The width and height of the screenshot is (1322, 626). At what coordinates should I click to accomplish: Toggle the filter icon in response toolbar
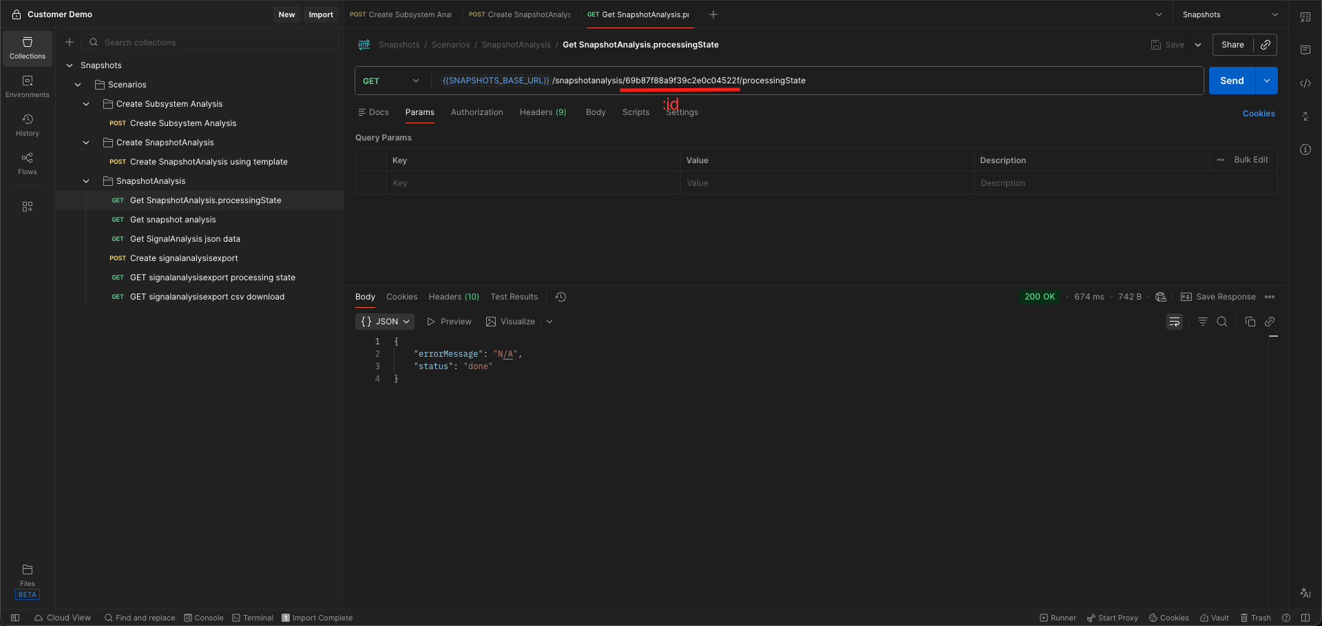point(1202,322)
